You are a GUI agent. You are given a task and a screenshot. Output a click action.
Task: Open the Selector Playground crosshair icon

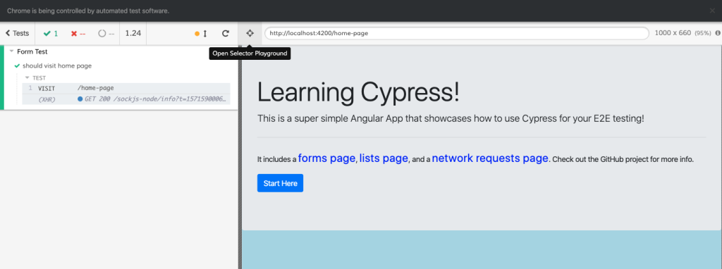tap(250, 33)
